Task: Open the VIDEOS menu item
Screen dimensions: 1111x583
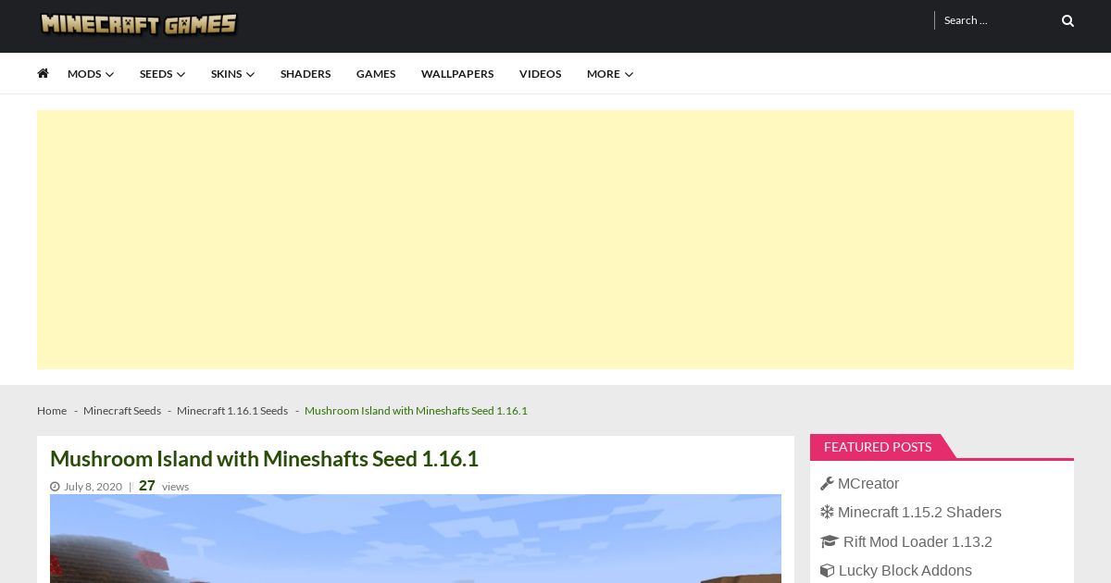Action: tap(540, 74)
